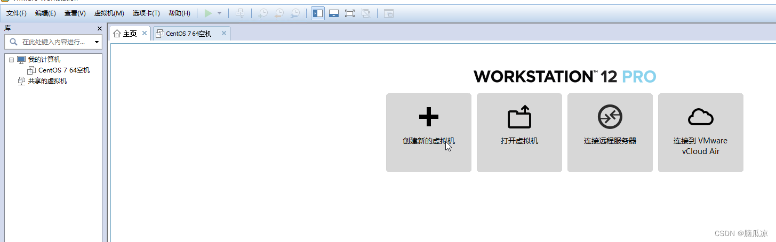Select 共享的虚拟机 in library tree
This screenshot has width=776, height=242.
(x=47, y=81)
